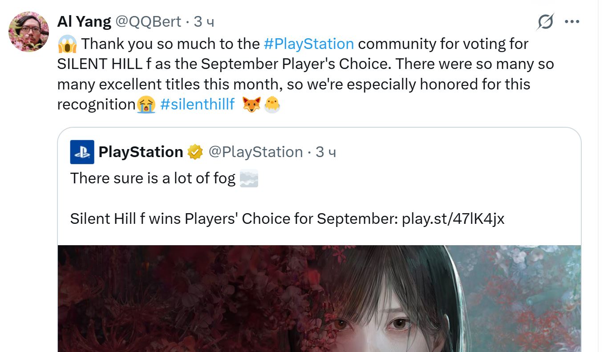Open the Silent Hill f artwork image
This screenshot has height=352, width=612.
(x=319, y=299)
